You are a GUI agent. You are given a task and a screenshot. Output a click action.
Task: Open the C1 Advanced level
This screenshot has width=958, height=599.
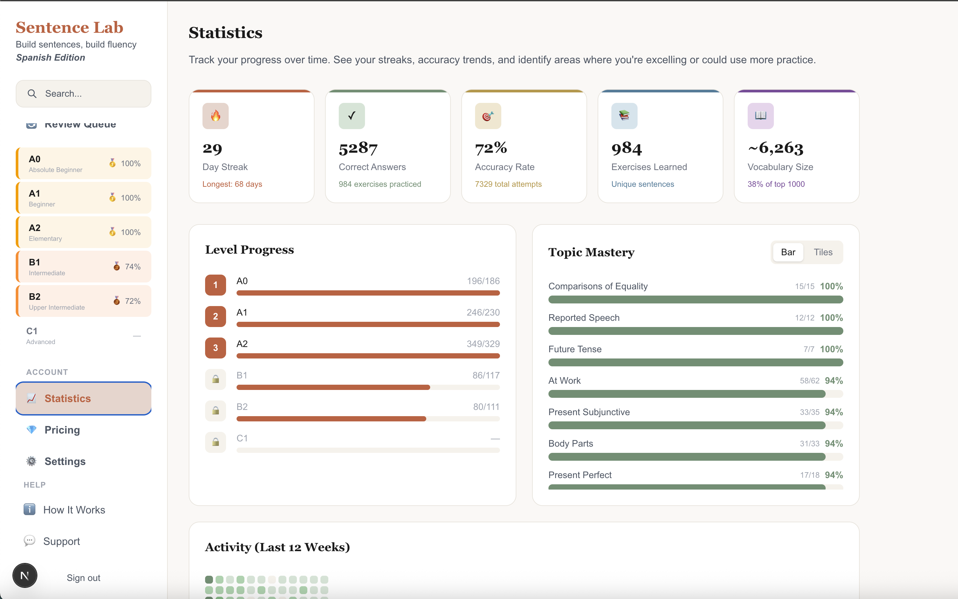[84, 336]
